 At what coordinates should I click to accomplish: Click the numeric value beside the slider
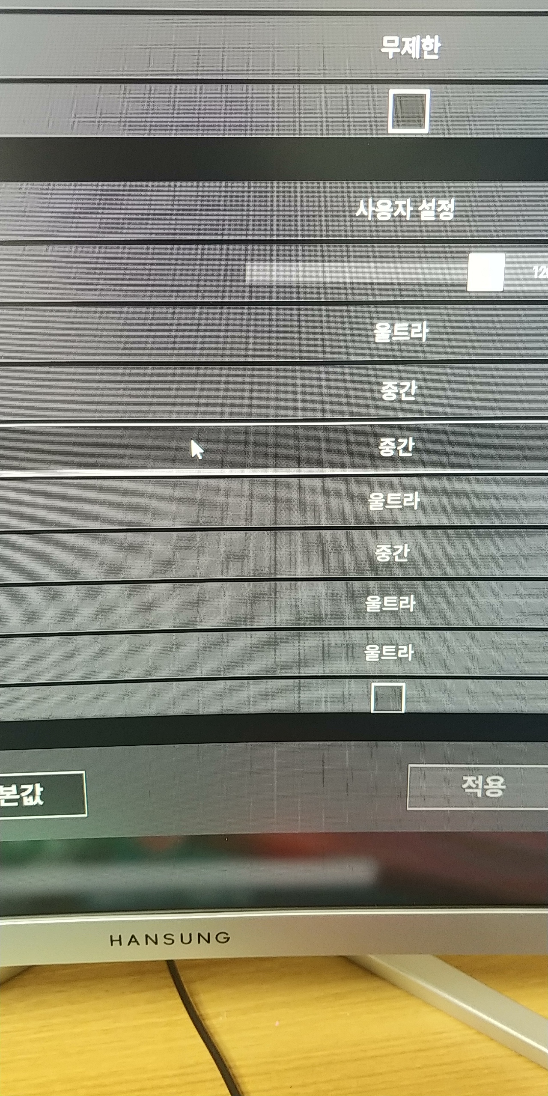(540, 272)
